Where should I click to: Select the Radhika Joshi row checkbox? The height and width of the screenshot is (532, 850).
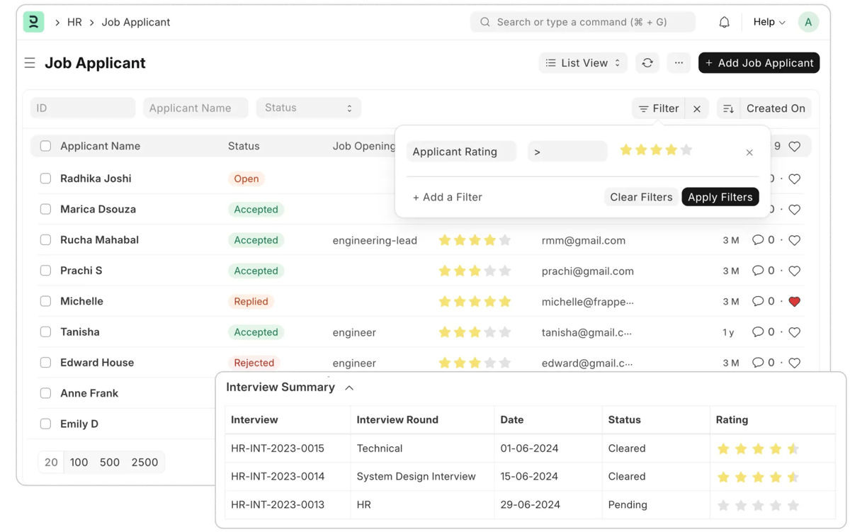(x=45, y=179)
